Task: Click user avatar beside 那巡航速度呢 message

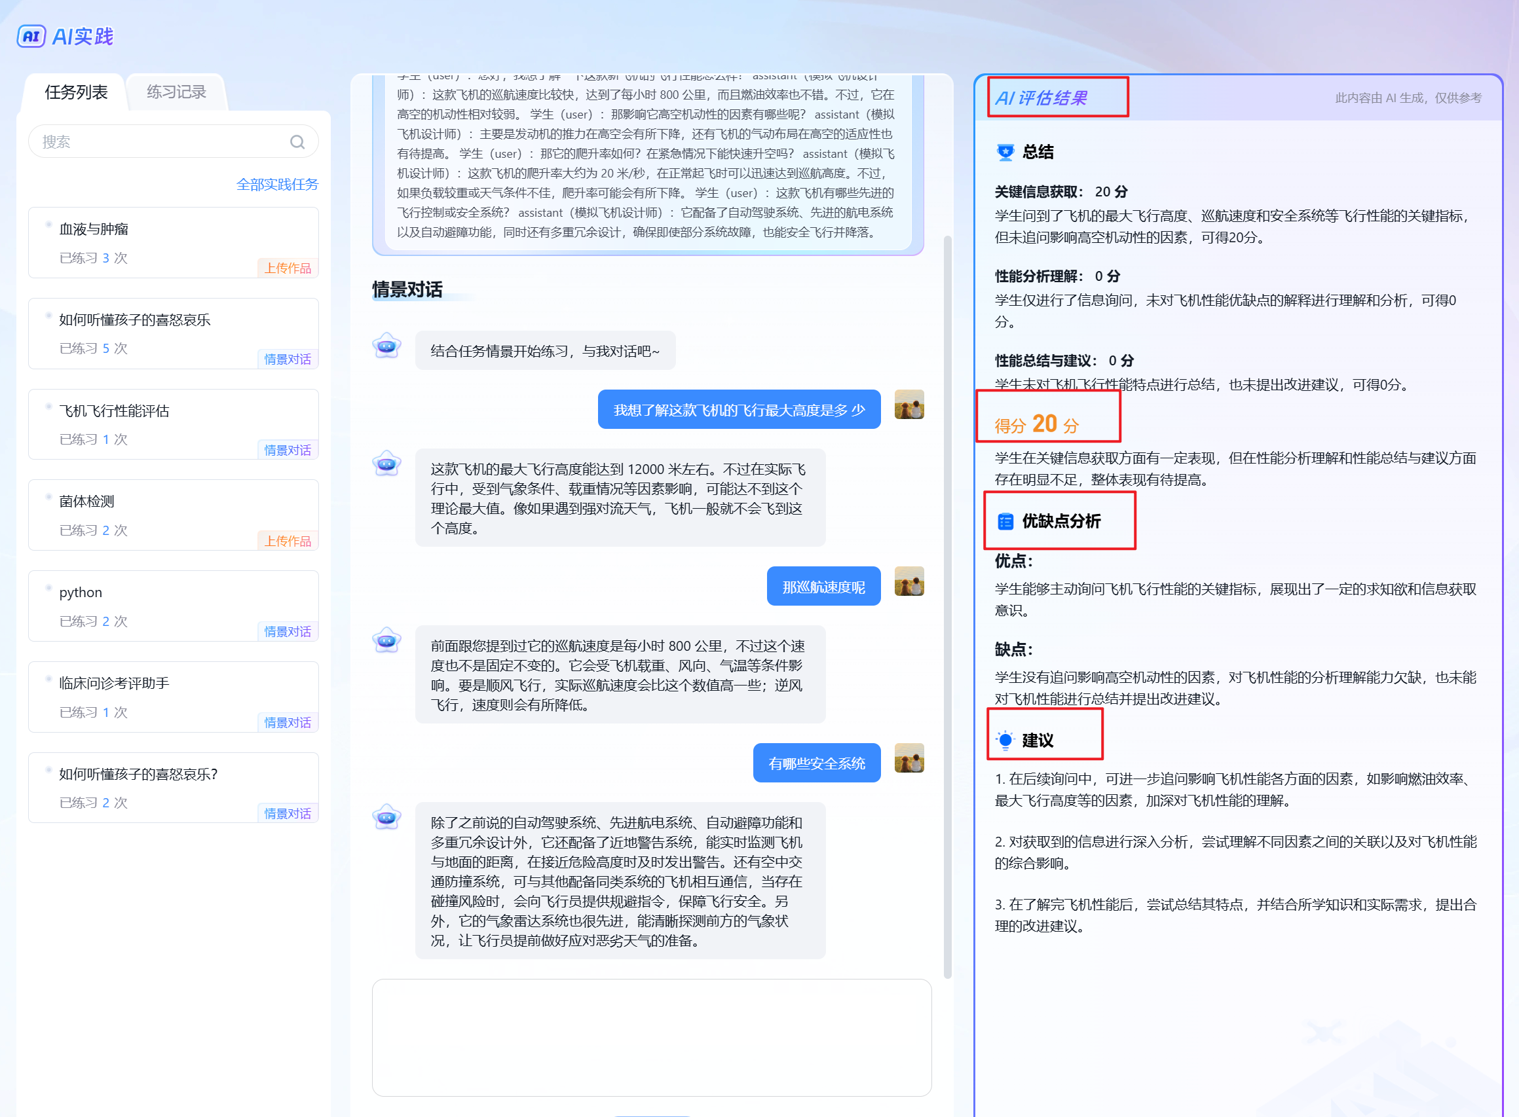Action: point(909,581)
